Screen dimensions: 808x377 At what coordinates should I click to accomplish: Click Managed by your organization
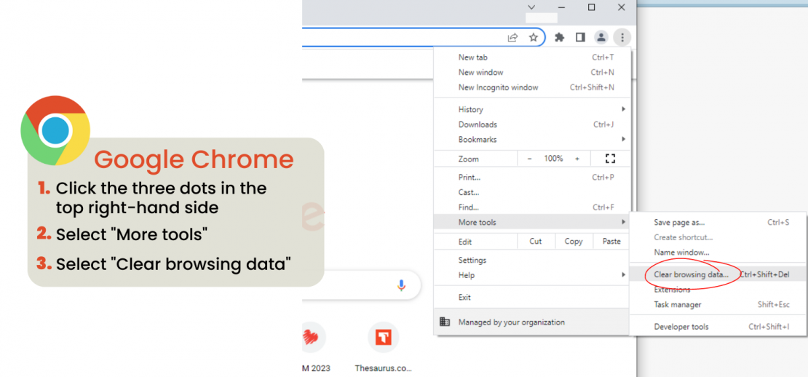tap(532, 322)
